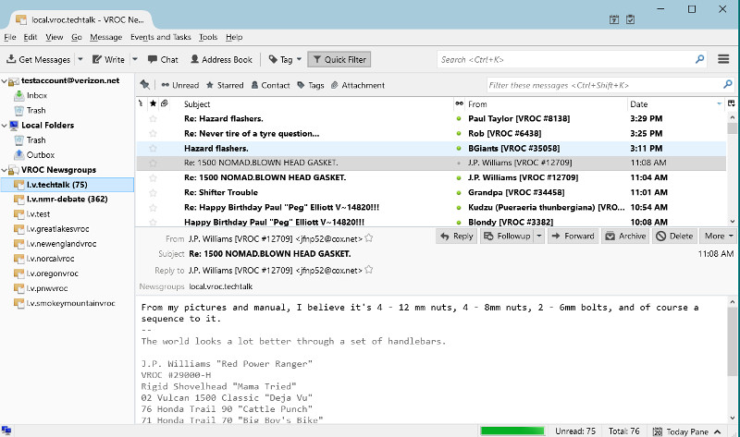Screen dimensions: 740x437
Task: Collapse the Local Folders tree
Action: (5, 126)
